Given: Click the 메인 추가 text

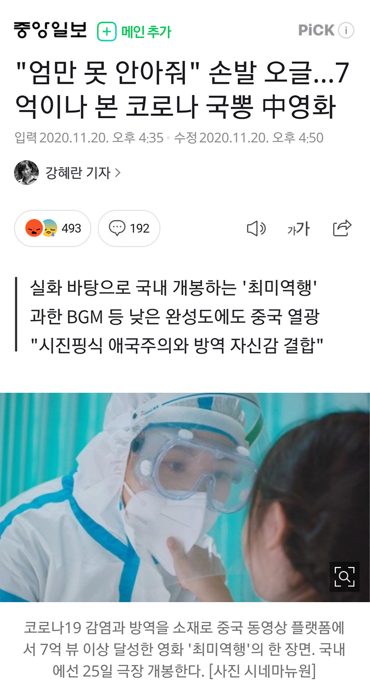Looking at the screenshot, I should (146, 32).
